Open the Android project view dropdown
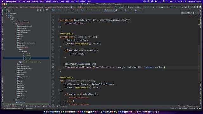This screenshot has height=114, width=203. click(x=9, y=10)
